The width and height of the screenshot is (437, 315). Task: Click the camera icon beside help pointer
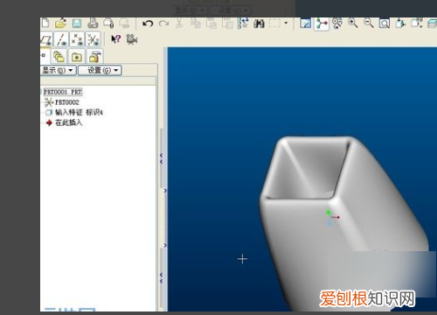[x=132, y=39]
